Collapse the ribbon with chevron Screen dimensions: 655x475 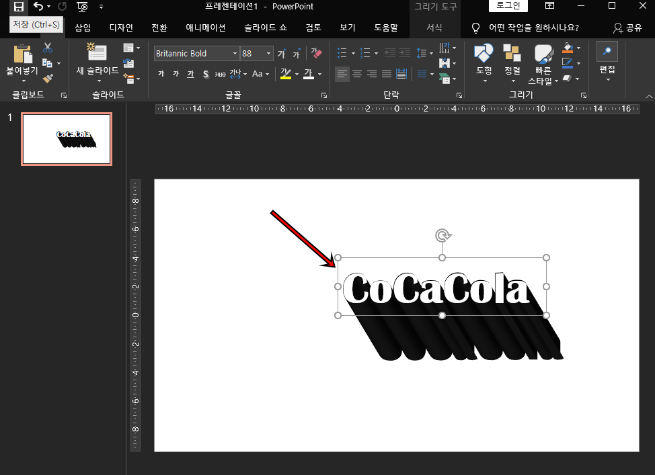pos(649,97)
